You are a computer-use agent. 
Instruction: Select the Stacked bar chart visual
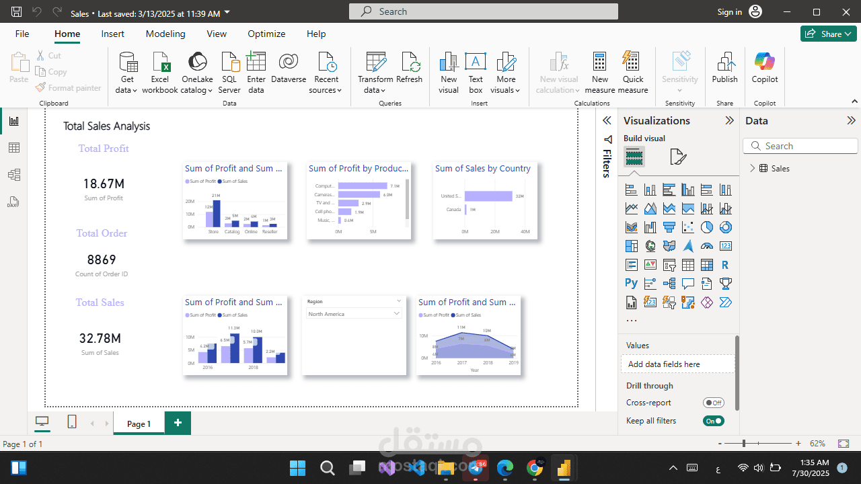tap(631, 190)
